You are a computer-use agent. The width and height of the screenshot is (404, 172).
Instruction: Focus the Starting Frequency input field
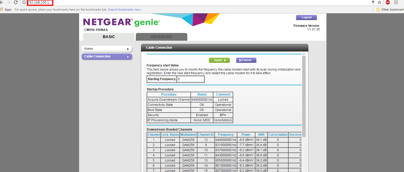(191, 79)
